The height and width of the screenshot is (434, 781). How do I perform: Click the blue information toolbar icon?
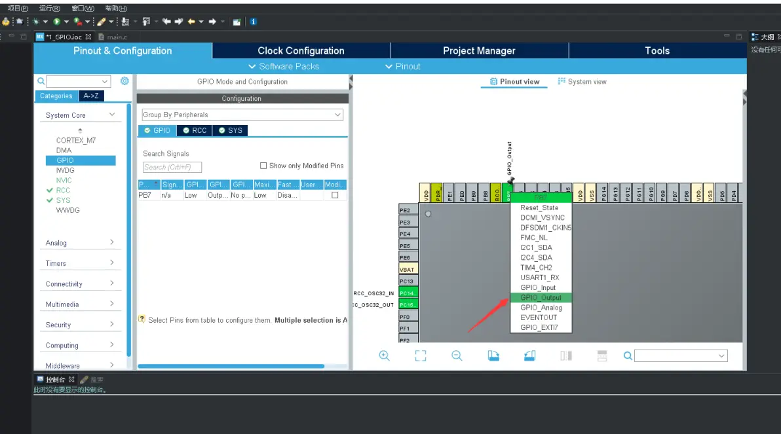[x=253, y=22]
